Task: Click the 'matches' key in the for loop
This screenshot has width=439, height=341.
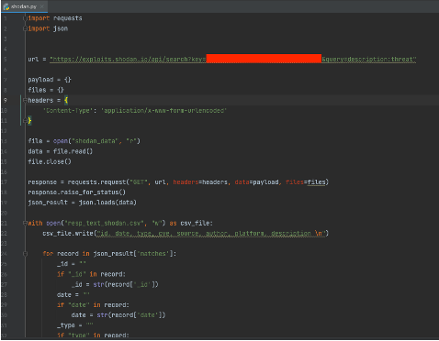Action: 152,254
